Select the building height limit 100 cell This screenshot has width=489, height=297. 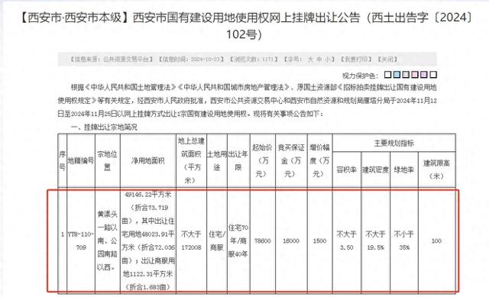click(x=436, y=241)
